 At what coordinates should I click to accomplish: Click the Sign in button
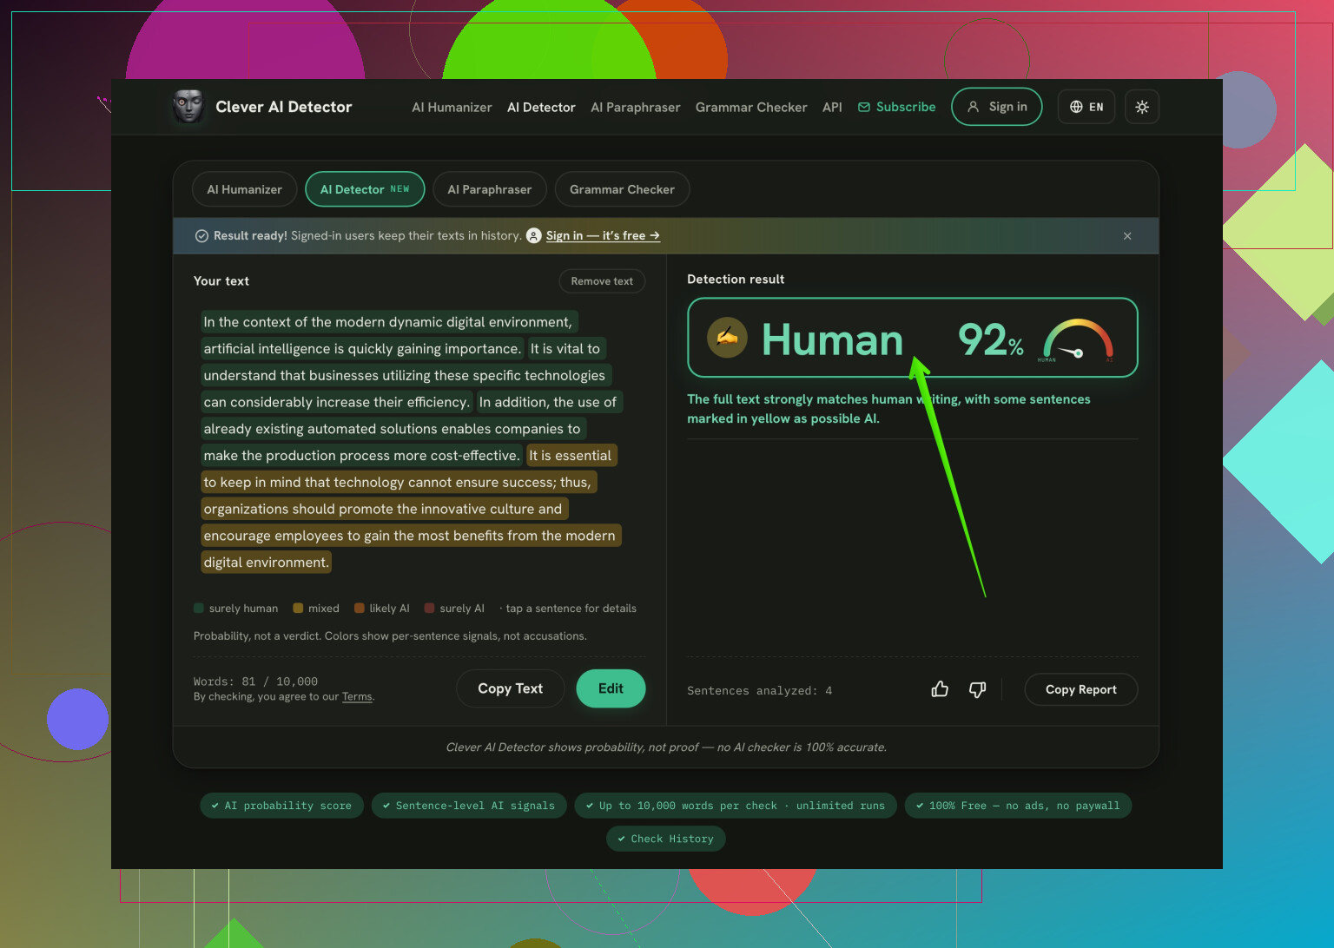click(x=997, y=107)
